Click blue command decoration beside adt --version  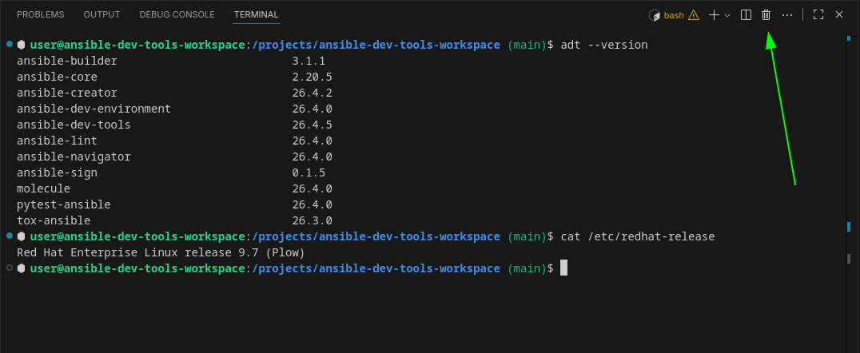coord(10,44)
